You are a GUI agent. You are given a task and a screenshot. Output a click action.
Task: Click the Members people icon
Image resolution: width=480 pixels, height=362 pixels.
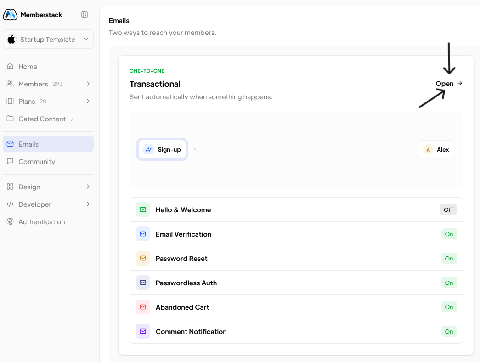tap(10, 84)
